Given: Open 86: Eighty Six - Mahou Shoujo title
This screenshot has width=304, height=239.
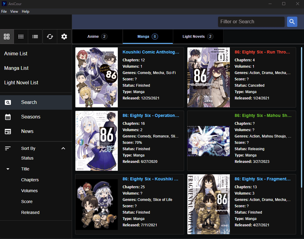Looking at the screenshot, I should [263, 115].
